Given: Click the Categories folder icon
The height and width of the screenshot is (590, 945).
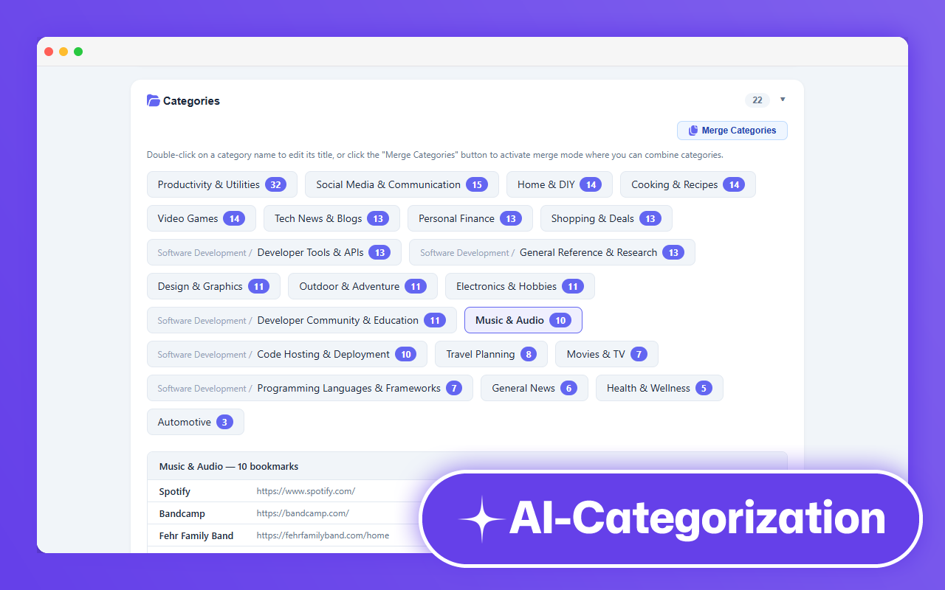Looking at the screenshot, I should (153, 101).
